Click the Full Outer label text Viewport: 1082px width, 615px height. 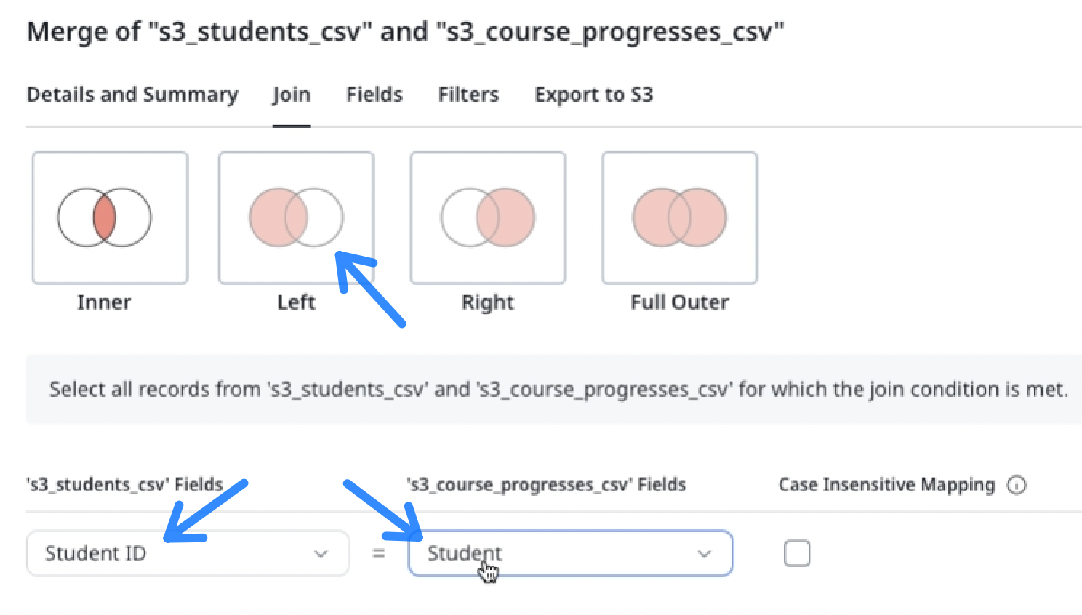679,302
